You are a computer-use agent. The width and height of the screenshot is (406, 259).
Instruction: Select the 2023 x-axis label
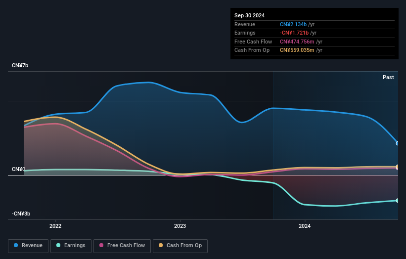pos(180,226)
